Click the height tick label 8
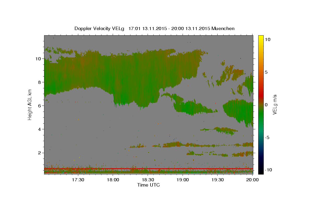The image size is (313, 209). (x=40, y=82)
